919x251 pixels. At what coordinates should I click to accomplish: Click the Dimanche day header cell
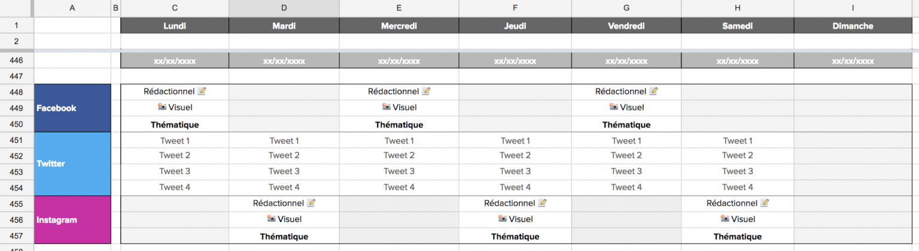point(853,26)
